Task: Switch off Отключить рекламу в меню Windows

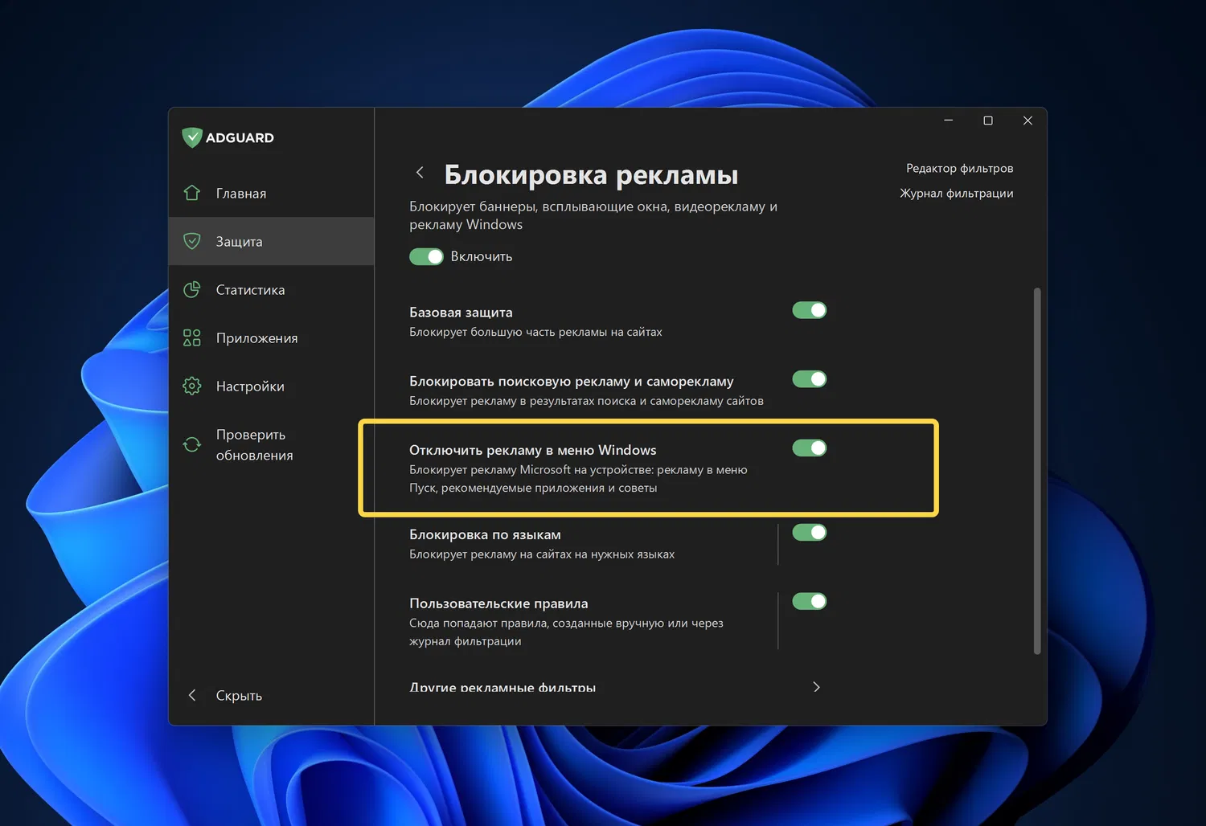Action: pos(810,448)
